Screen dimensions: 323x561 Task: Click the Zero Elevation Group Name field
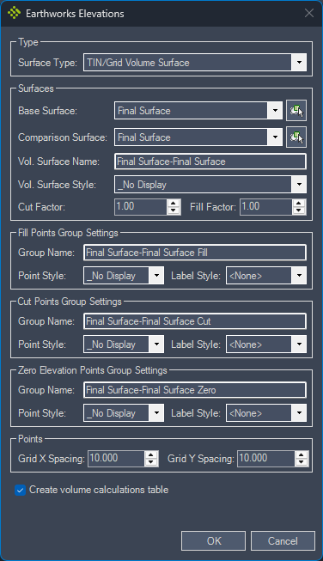click(195, 390)
